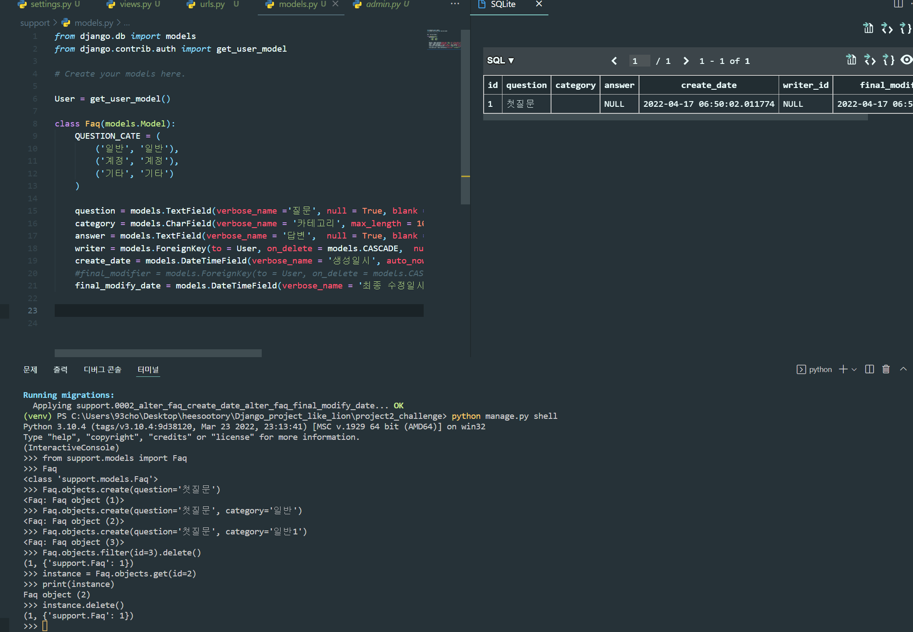Click the '1 - 1 of 1' results count

tap(724, 61)
